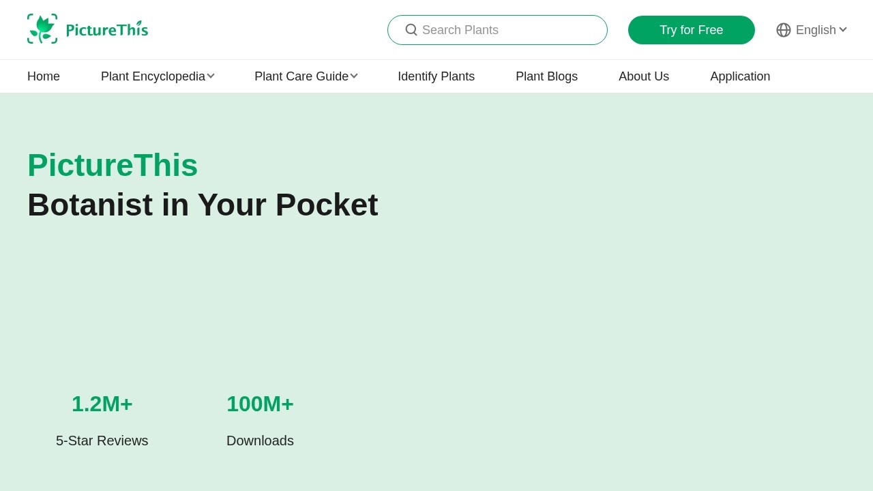Select the Plant Care Guide menu
This screenshot has height=491, width=873.
coord(301,76)
